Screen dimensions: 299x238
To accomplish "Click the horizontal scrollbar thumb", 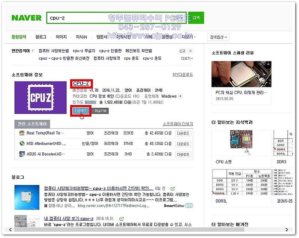I will pyautogui.click(x=129, y=230).
